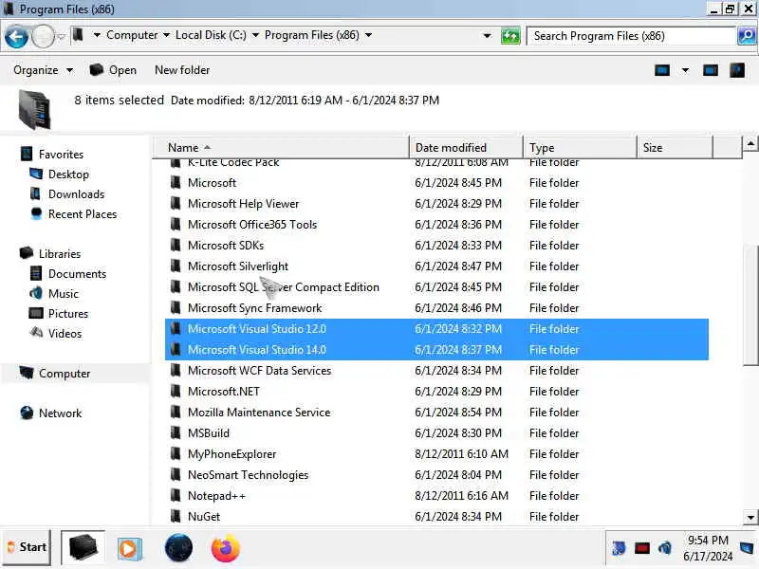Image resolution: width=759 pixels, height=569 pixels.
Task: Sort by the Type column header
Action: [x=580, y=148]
